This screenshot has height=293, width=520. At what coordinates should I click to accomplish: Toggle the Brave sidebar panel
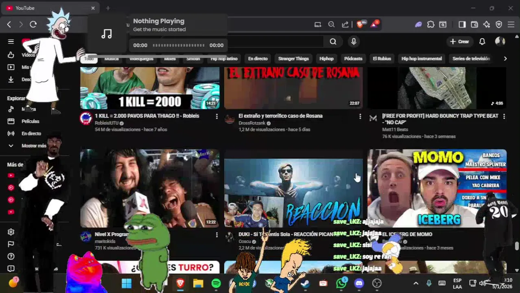(x=462, y=25)
